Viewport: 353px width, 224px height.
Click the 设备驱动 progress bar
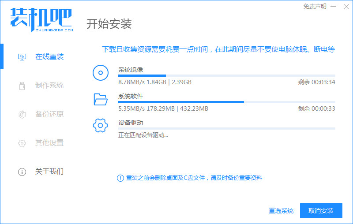(226, 129)
